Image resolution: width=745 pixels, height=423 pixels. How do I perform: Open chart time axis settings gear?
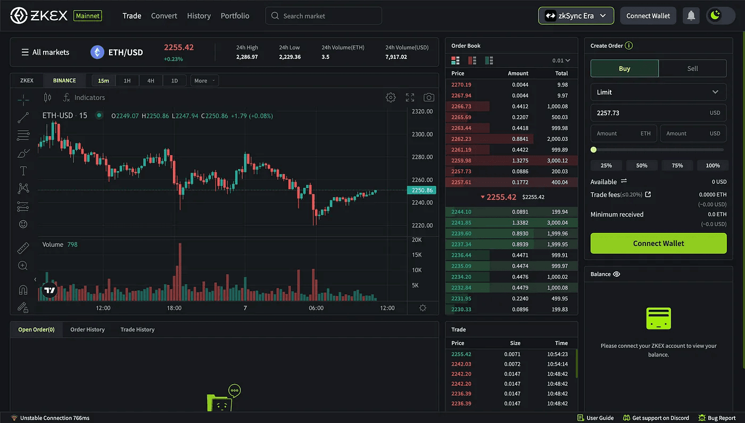pos(423,308)
